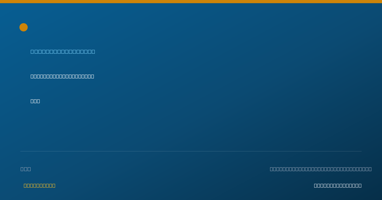Click the first character of the light-blue heading
This screenshot has width=382, height=200.
32,51
